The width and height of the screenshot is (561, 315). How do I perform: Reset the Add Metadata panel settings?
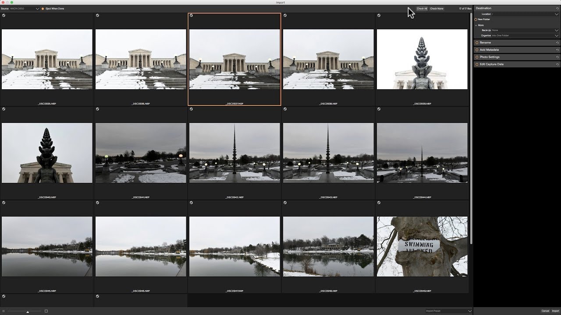[557, 50]
